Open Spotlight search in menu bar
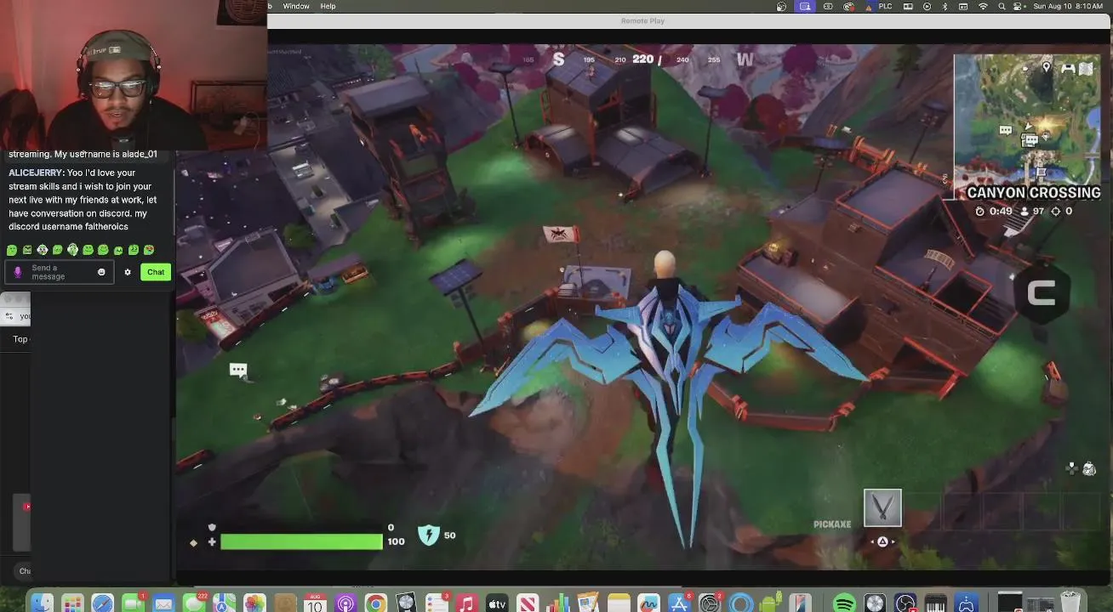 1002,6
